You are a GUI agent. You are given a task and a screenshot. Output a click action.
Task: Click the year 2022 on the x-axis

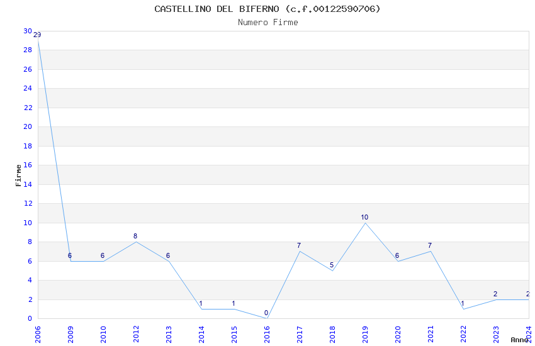click(463, 334)
